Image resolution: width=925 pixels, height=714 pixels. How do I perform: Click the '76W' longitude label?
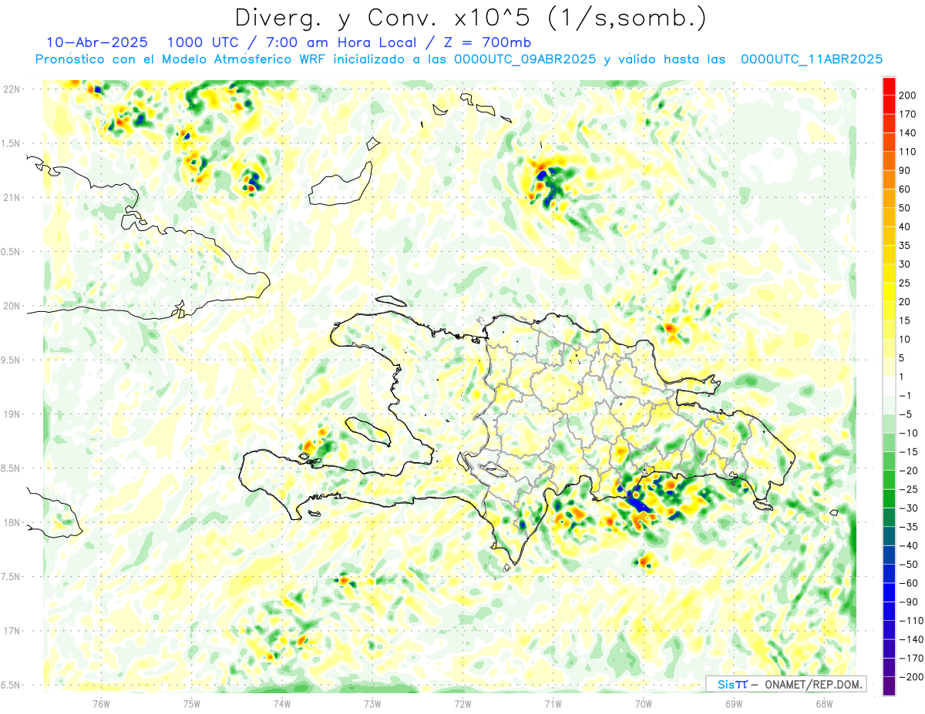[101, 704]
